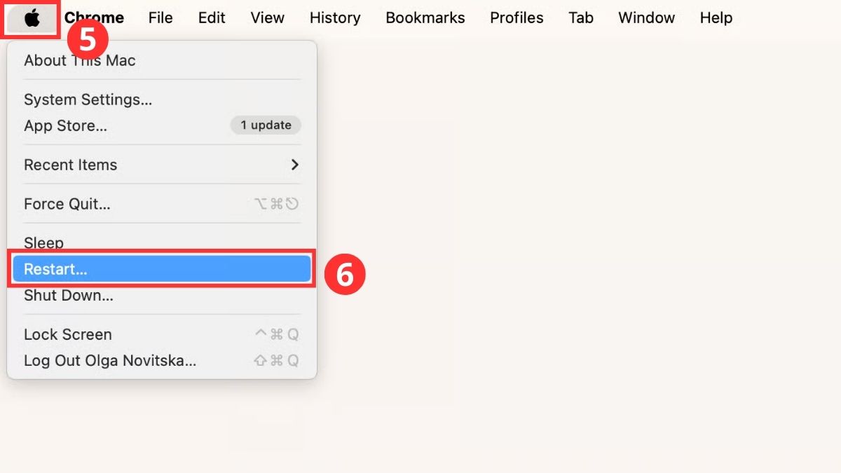Open the View menu
This screenshot has width=841, height=473.
pos(267,18)
